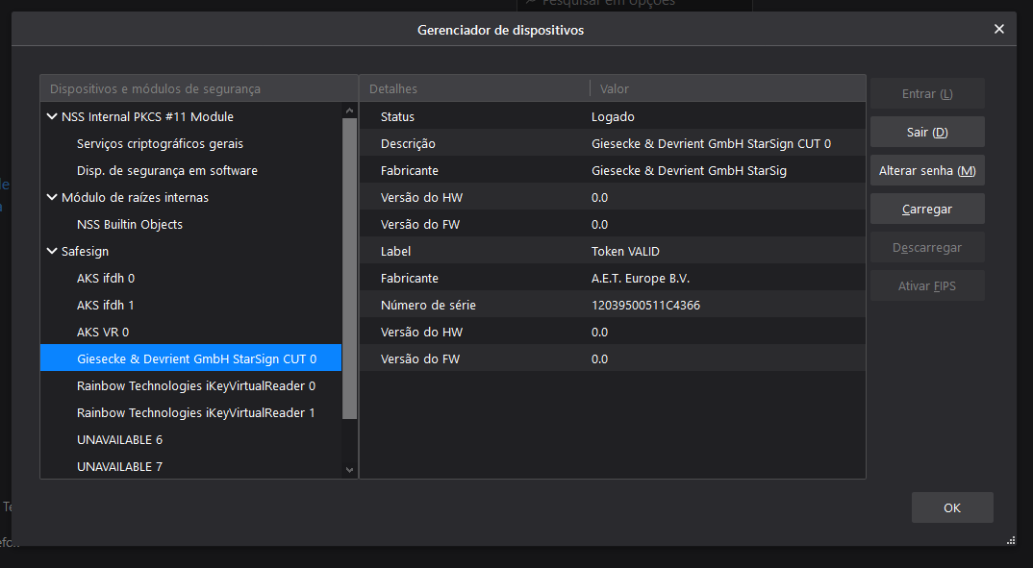Image resolution: width=1033 pixels, height=568 pixels.
Task: Click the scroll down arrow in device list
Action: pos(349,469)
